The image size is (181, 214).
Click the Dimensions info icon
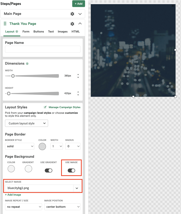click(27, 64)
